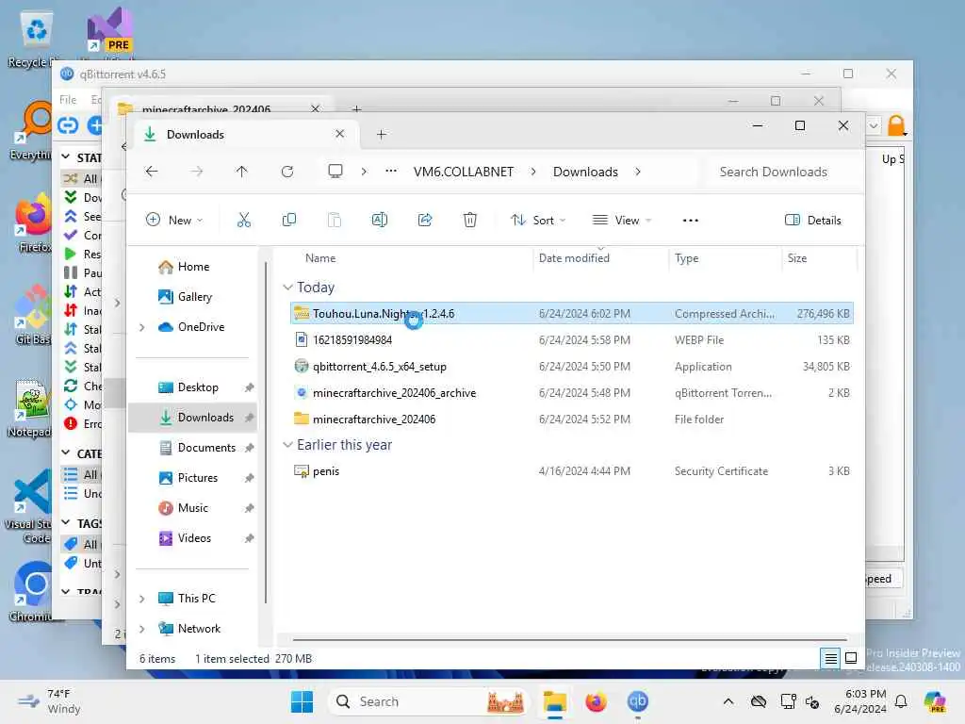Click the PC monitor icon in address bar
The image size is (965, 724).
coord(335,172)
